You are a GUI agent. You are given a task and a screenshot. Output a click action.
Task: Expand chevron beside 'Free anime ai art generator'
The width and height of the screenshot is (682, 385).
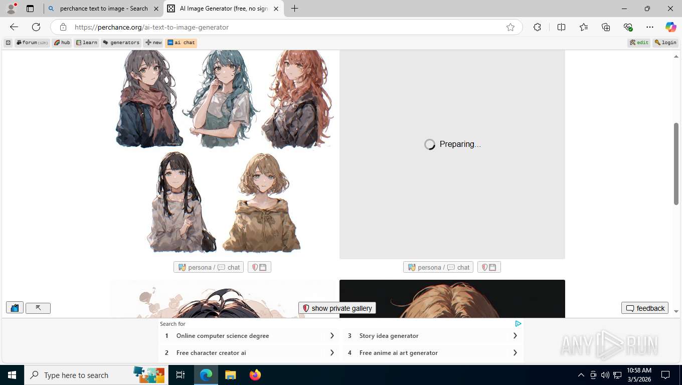pyautogui.click(x=515, y=353)
